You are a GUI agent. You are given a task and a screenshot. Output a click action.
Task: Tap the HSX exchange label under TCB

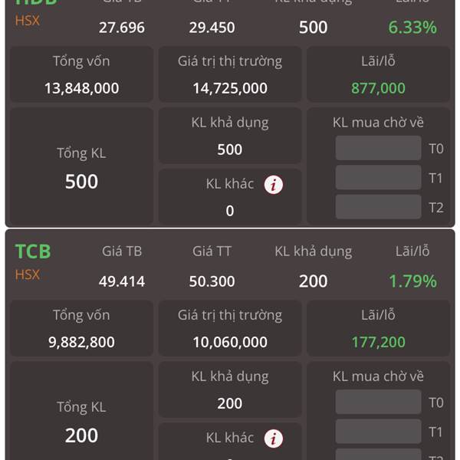coord(28,275)
